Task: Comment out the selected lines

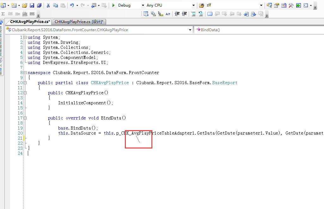Action: point(193,14)
